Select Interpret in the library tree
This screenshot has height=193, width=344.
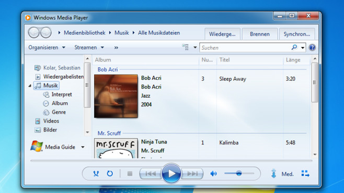[62, 94]
